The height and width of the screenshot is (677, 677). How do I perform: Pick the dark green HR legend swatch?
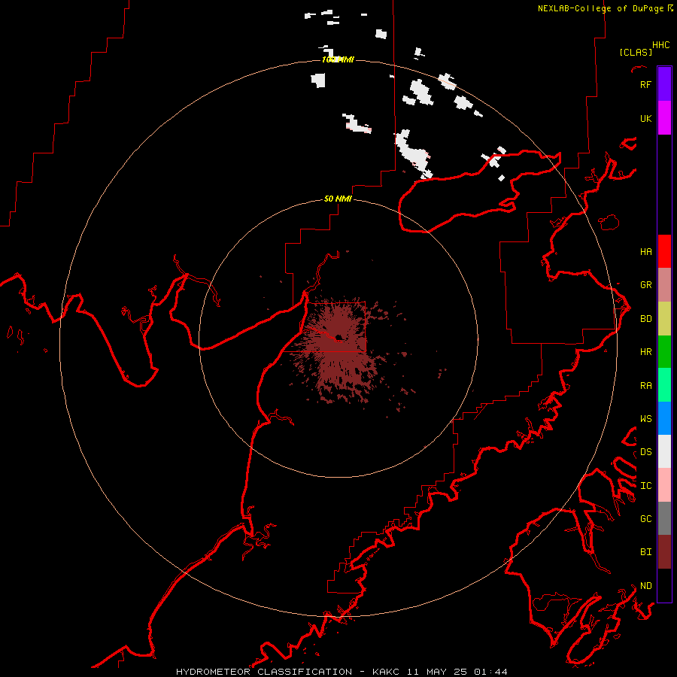pos(664,352)
